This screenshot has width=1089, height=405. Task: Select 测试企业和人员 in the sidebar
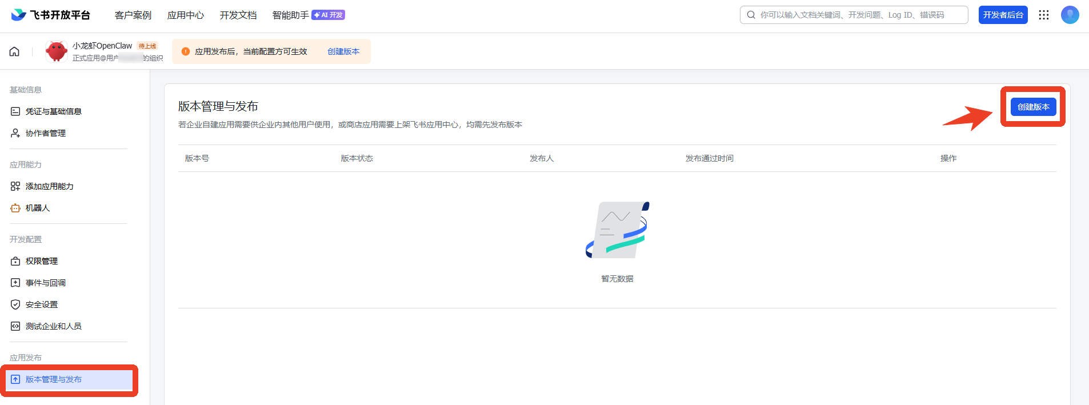pos(53,326)
